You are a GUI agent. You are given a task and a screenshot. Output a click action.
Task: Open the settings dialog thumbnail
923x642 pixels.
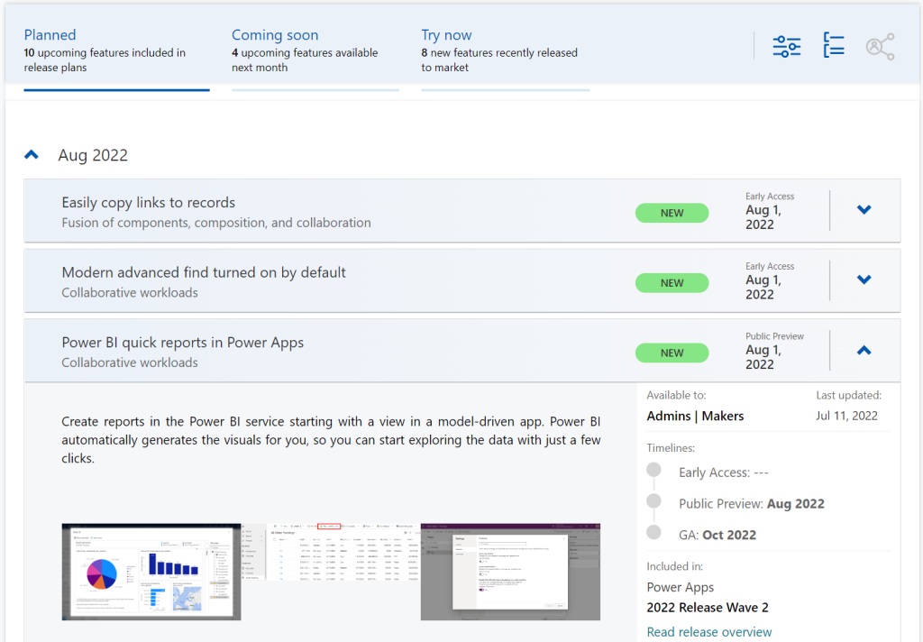pyautogui.click(x=510, y=572)
